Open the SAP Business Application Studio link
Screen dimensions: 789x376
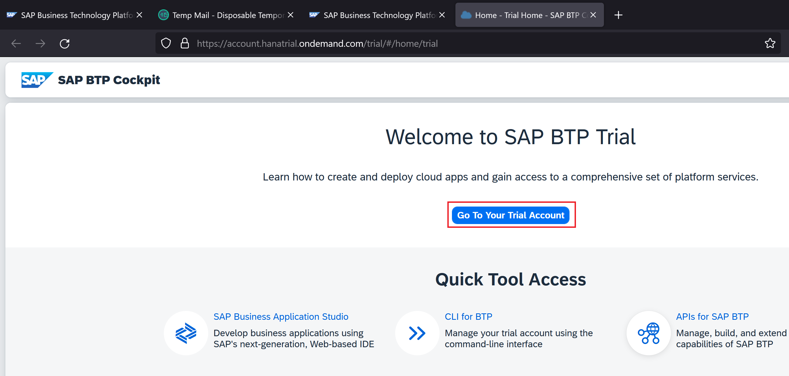(x=281, y=317)
